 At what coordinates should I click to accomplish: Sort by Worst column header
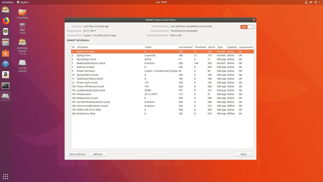pos(211,47)
